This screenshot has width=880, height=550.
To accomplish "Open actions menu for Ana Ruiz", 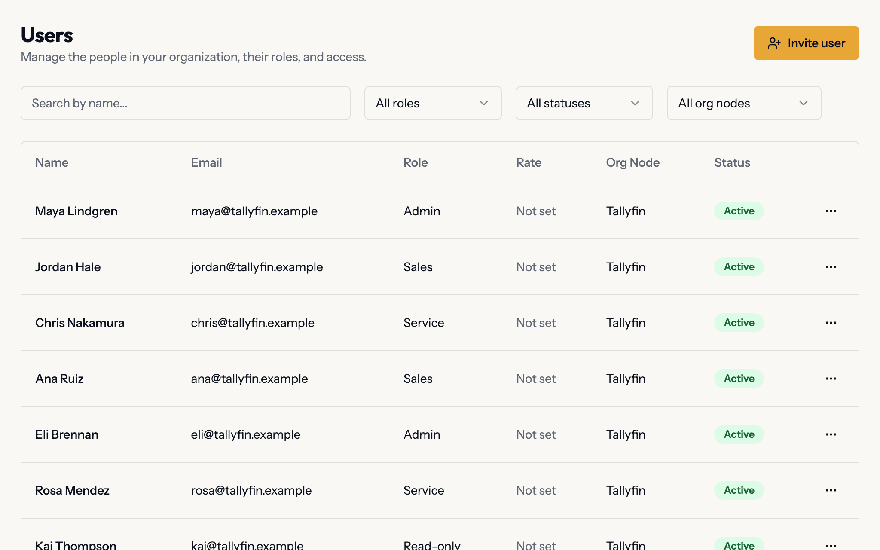I will coord(831,379).
